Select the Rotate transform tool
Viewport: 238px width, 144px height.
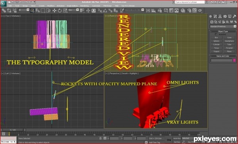pos(59,10)
